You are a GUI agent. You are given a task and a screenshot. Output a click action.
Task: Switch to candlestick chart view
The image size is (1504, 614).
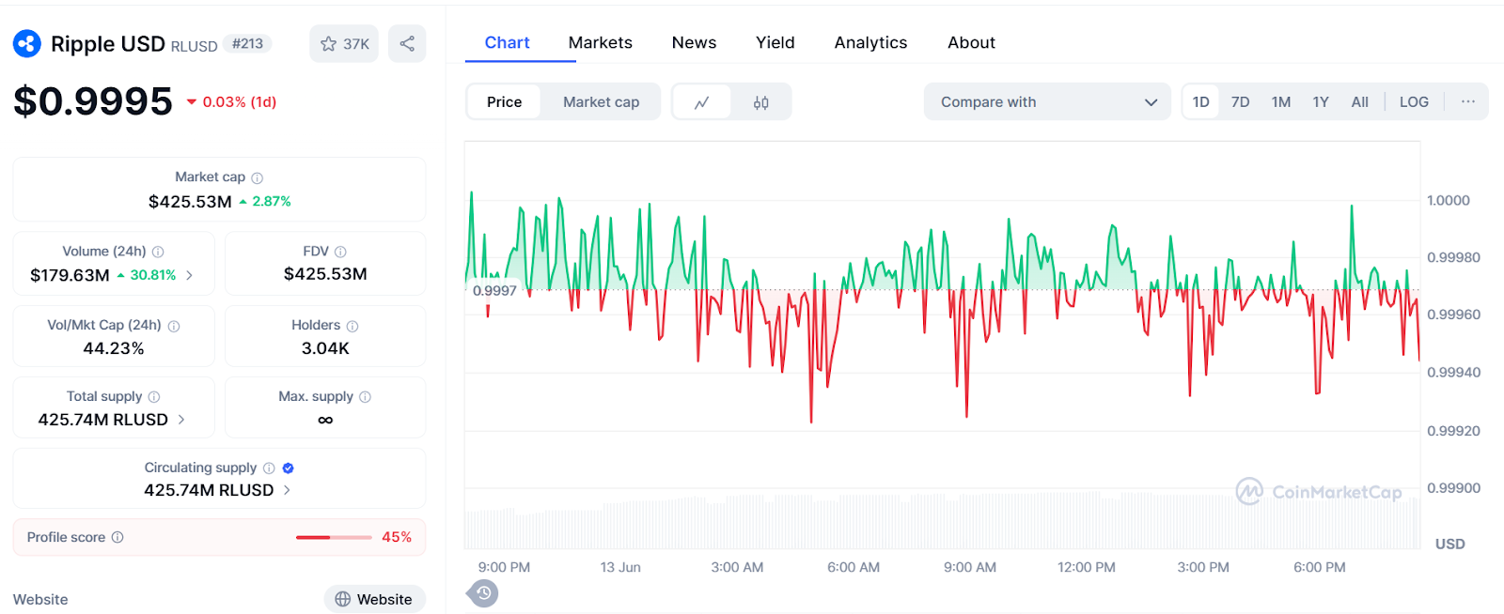(761, 102)
